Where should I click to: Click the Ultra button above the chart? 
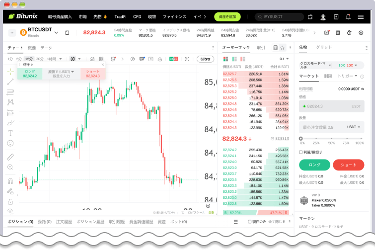click(x=205, y=59)
